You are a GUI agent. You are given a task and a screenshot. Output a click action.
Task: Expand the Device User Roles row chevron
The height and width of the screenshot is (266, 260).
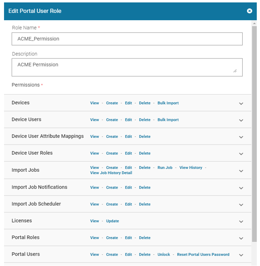(x=241, y=154)
